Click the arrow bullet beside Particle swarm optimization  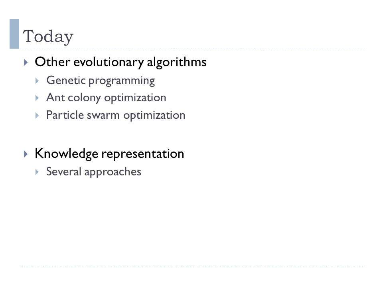point(37,116)
